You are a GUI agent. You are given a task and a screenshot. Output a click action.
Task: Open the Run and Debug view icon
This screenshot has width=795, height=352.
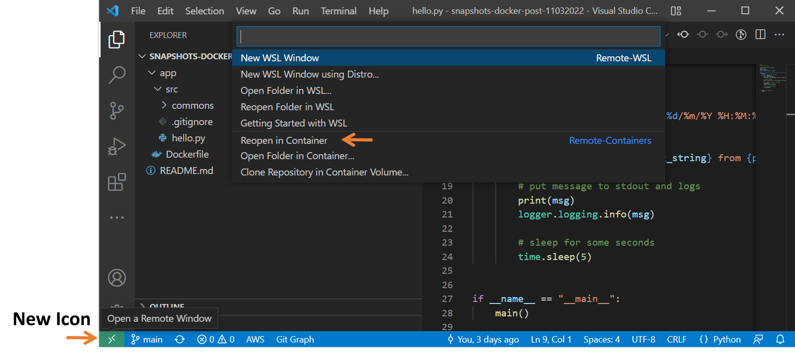click(x=116, y=146)
